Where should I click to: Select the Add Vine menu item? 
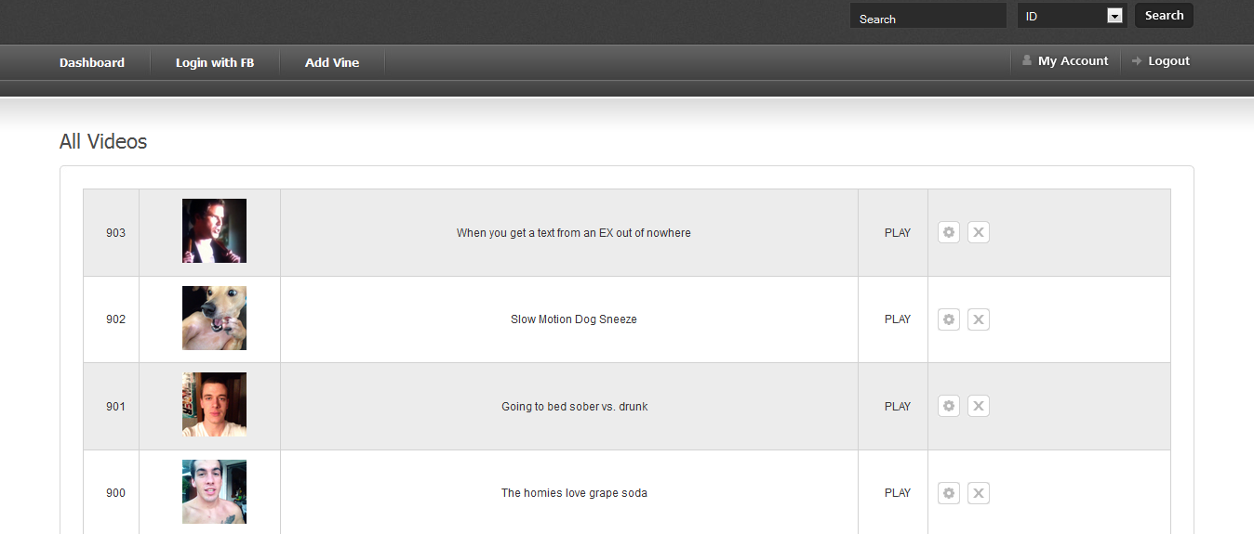click(332, 62)
